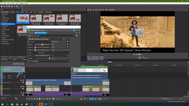Switch to the Third Party effects tab
Viewport: 189px width, 106px height.
click(41, 12)
